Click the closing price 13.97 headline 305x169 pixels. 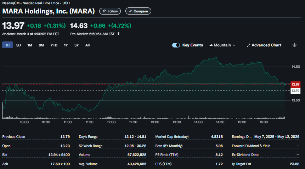(x=13, y=26)
